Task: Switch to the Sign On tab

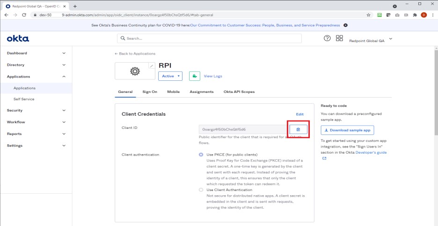Action: tap(150, 92)
